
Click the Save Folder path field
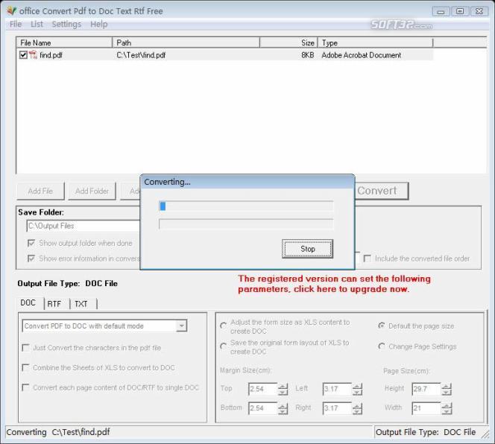coord(83,226)
